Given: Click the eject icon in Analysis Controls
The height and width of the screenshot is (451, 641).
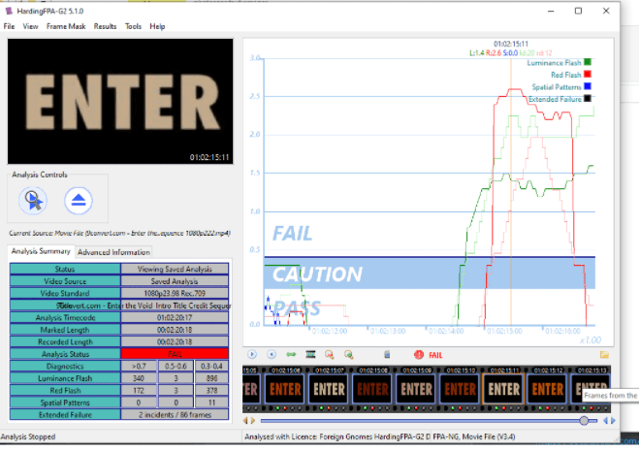Looking at the screenshot, I should (x=79, y=201).
